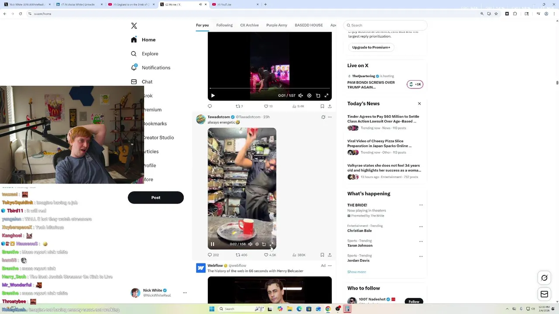Screen dimensions: 559x314
Task: Open the CX Archive tab
Action: (249, 25)
